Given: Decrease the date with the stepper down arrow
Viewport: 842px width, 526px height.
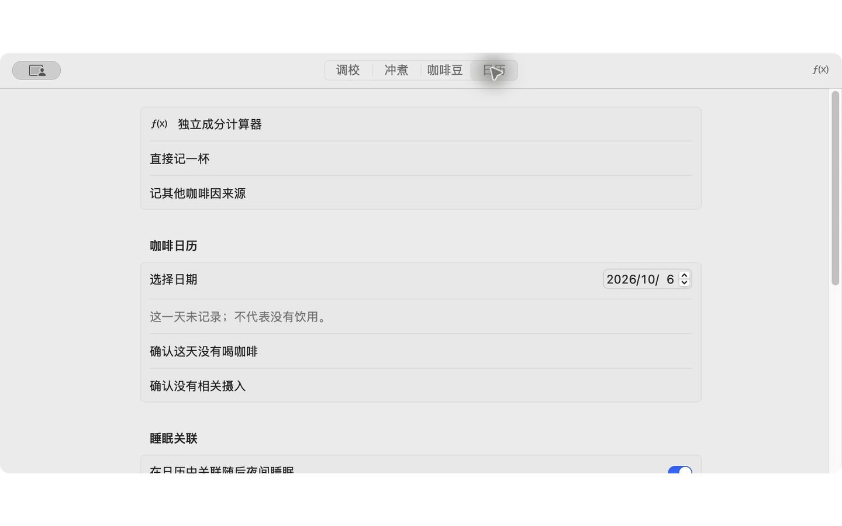Looking at the screenshot, I should click(x=684, y=283).
